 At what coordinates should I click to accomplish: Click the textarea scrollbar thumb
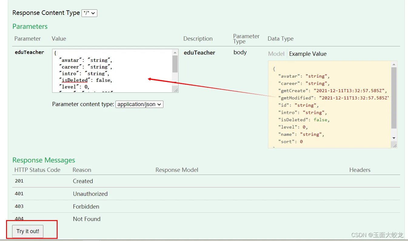[175, 64]
